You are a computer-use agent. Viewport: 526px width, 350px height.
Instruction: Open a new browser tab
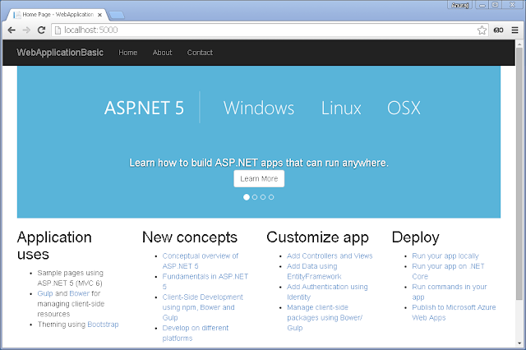pos(117,15)
